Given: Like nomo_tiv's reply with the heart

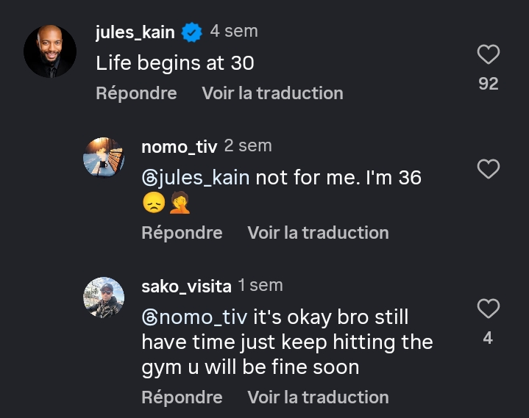Looking at the screenshot, I should point(489,170).
